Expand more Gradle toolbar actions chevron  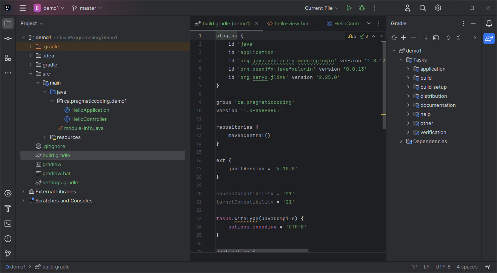[475, 38]
